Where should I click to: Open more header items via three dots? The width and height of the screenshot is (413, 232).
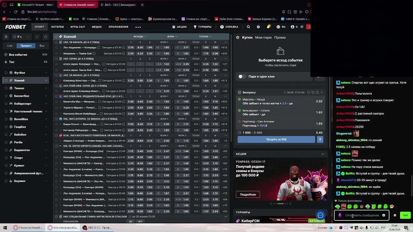(x=138, y=27)
